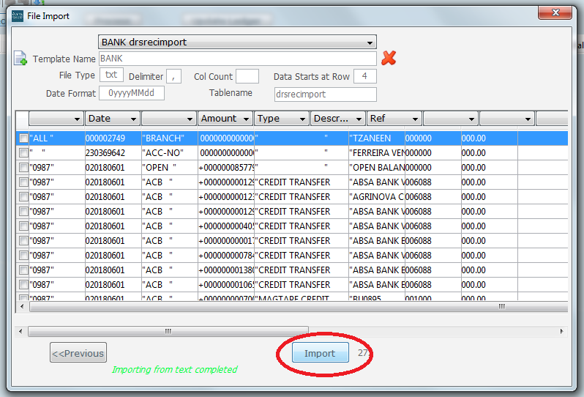The width and height of the screenshot is (584, 397).
Task: Open the BANK drsrecimport template dropdown
Action: pyautogui.click(x=237, y=42)
